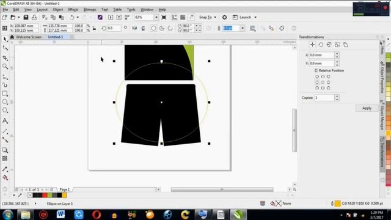The height and width of the screenshot is (220, 391).
Task: Expand the Open button dropdown arrow
Action: 18,17
